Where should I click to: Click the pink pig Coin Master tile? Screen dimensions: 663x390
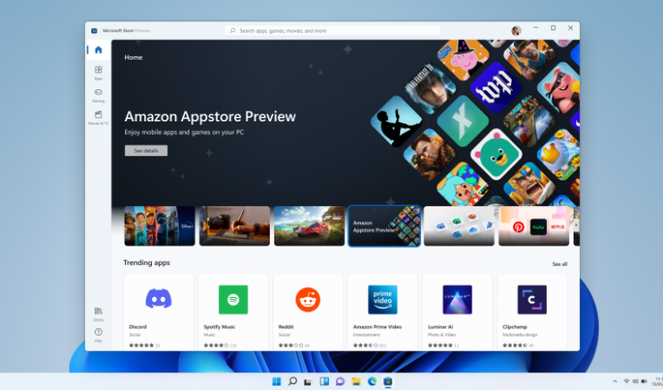(x=560, y=87)
